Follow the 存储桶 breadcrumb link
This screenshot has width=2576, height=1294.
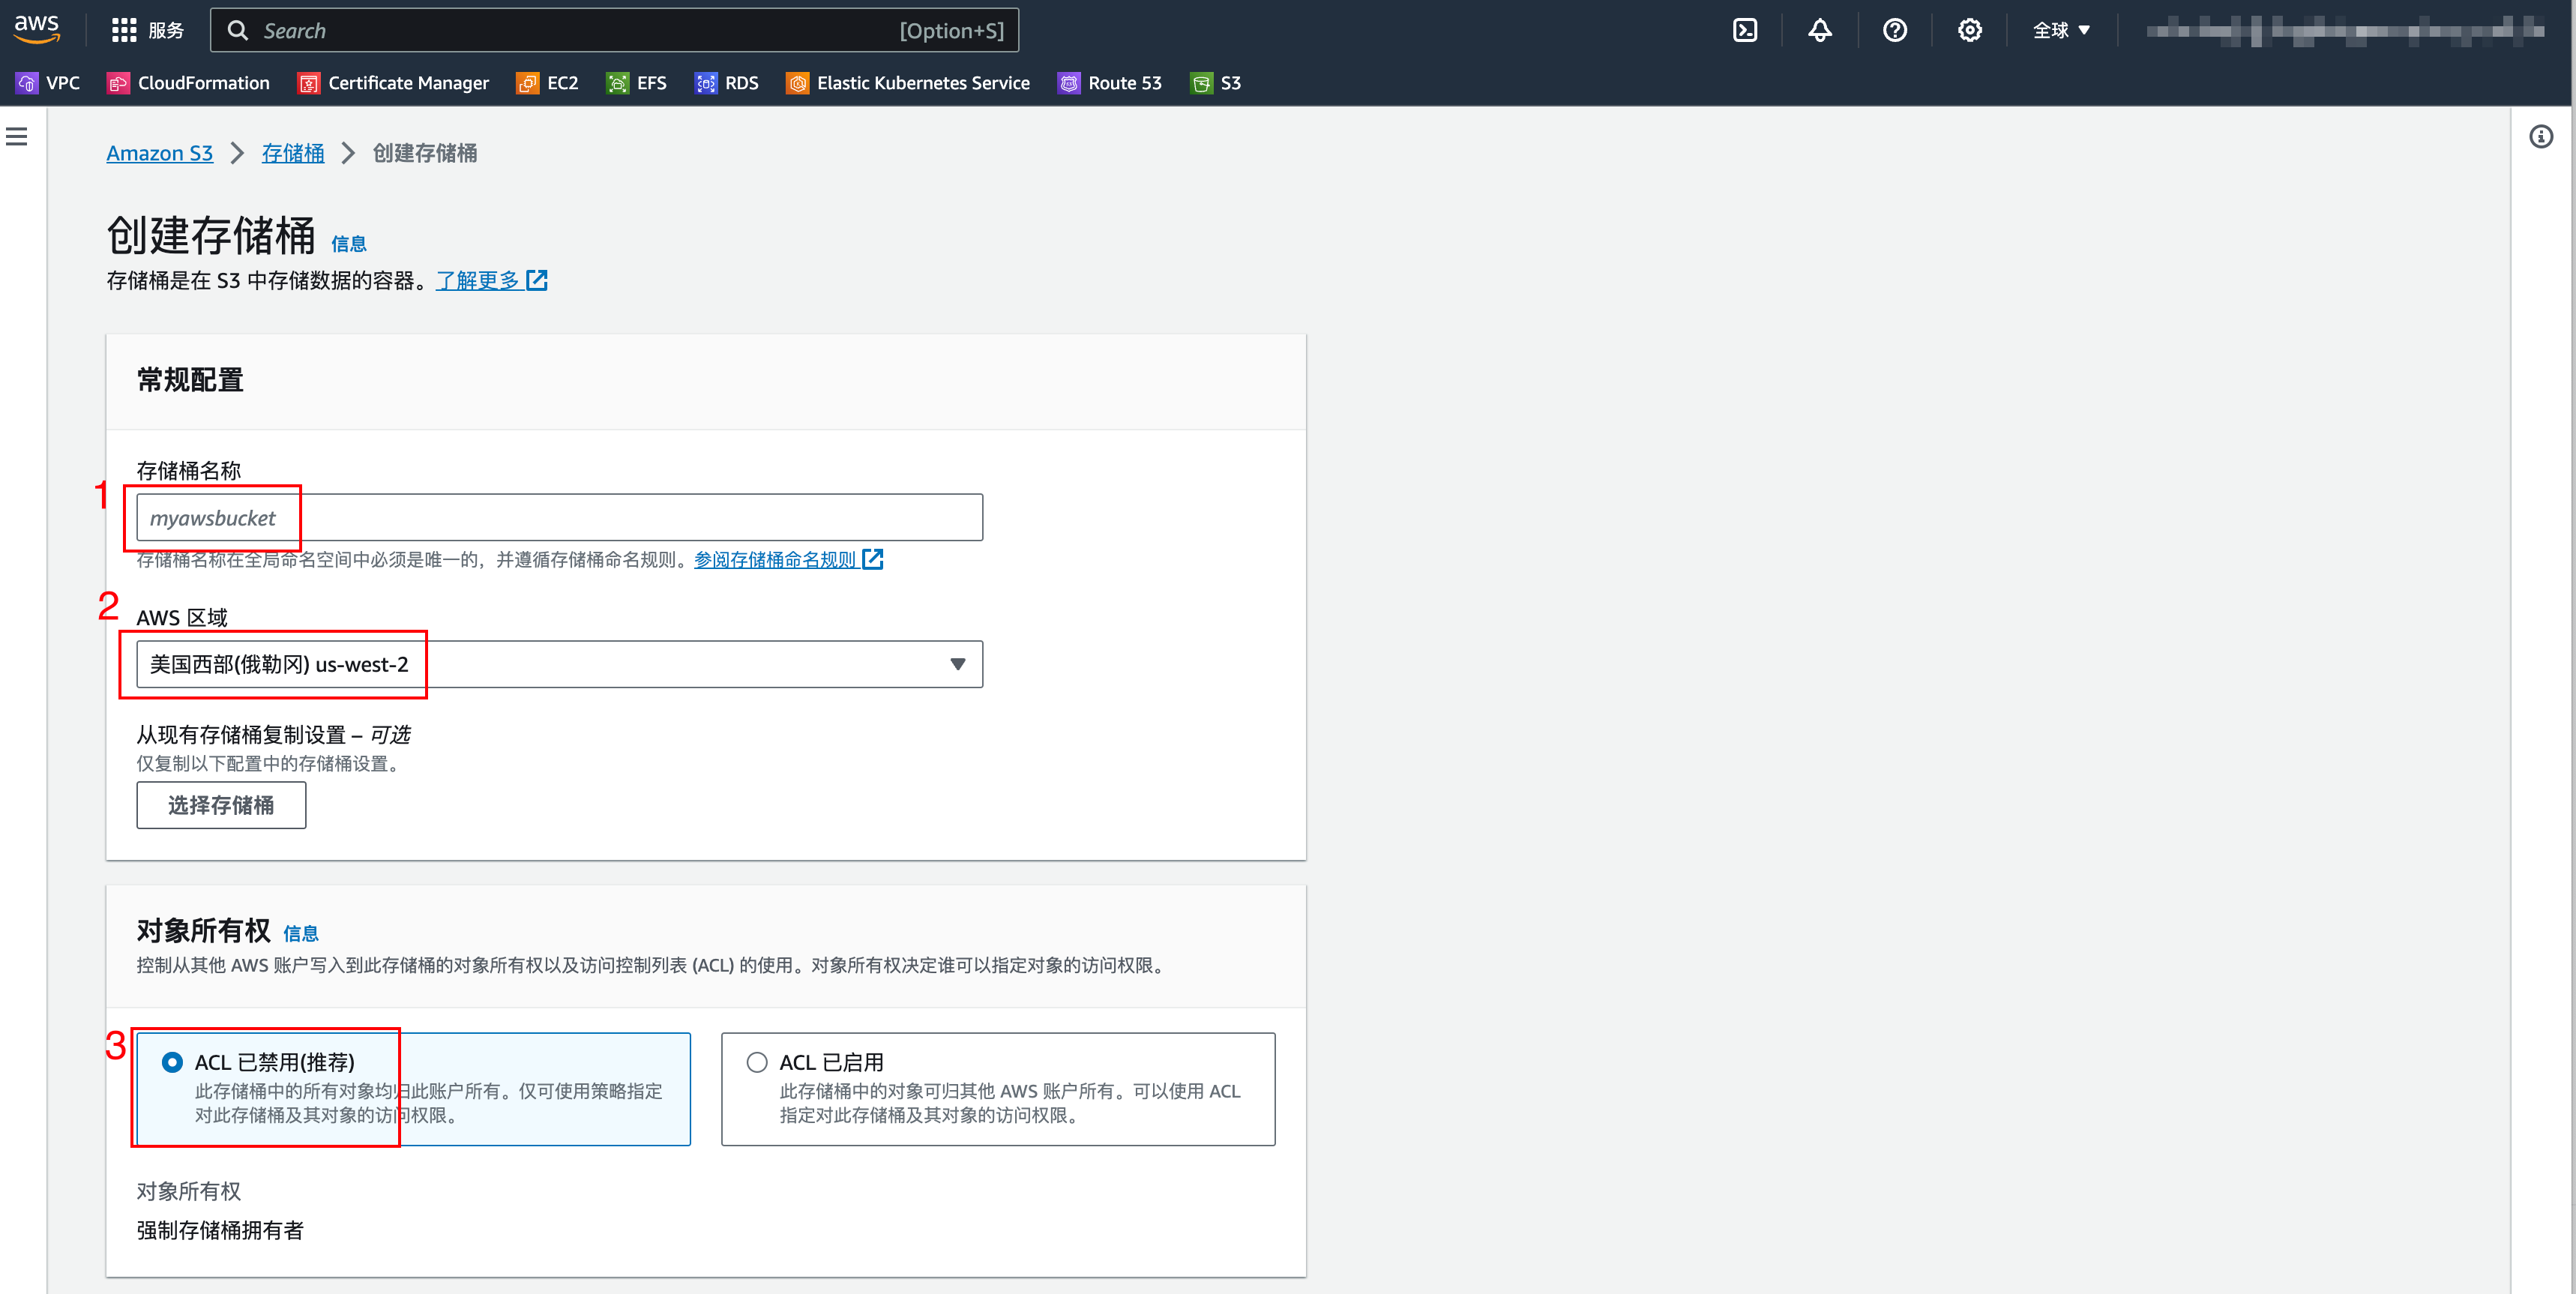[x=293, y=153]
